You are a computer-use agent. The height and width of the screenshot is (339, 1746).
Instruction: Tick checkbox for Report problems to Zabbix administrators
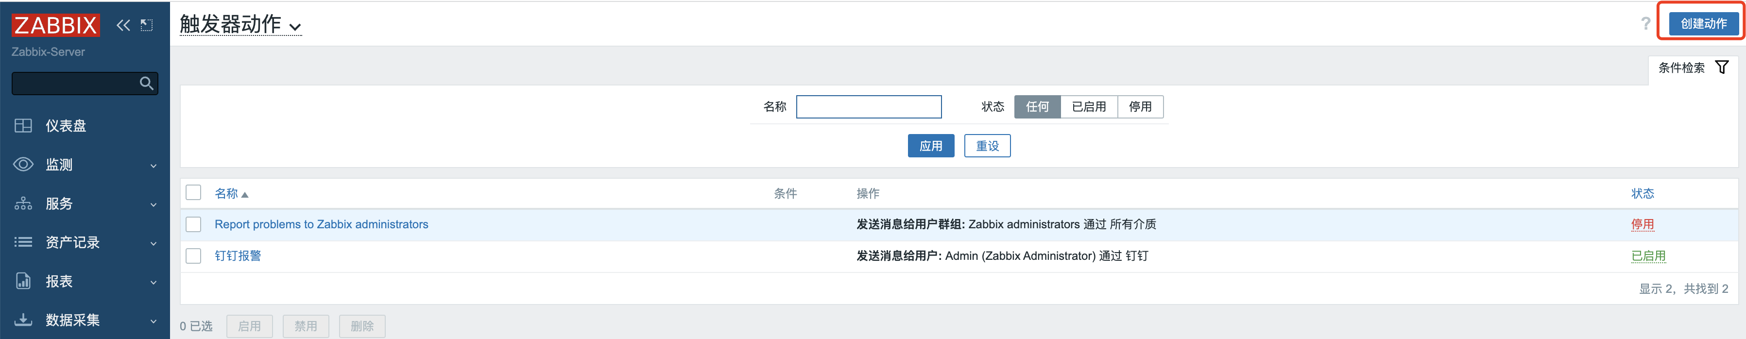click(193, 224)
